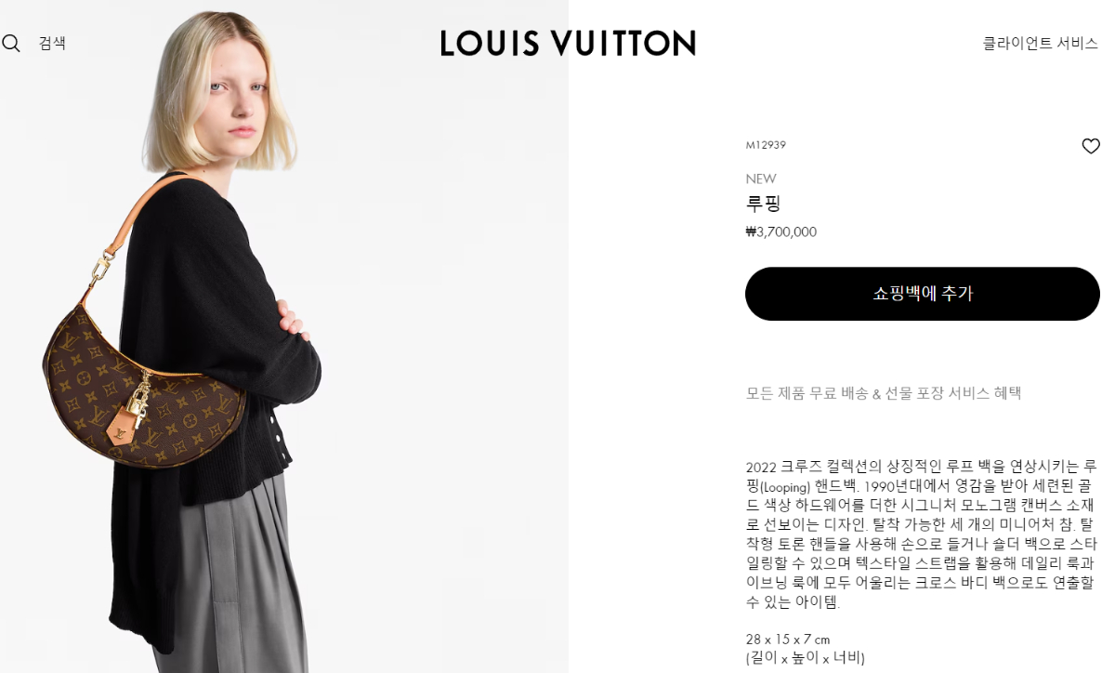Click the gold padlock charm on bag
Viewport: 1115px width, 673px height.
[139, 400]
